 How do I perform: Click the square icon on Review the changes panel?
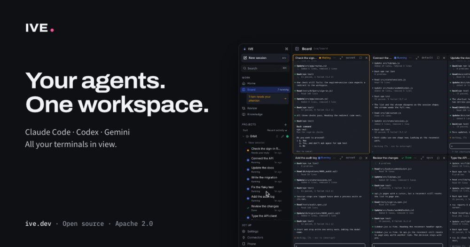(438, 158)
